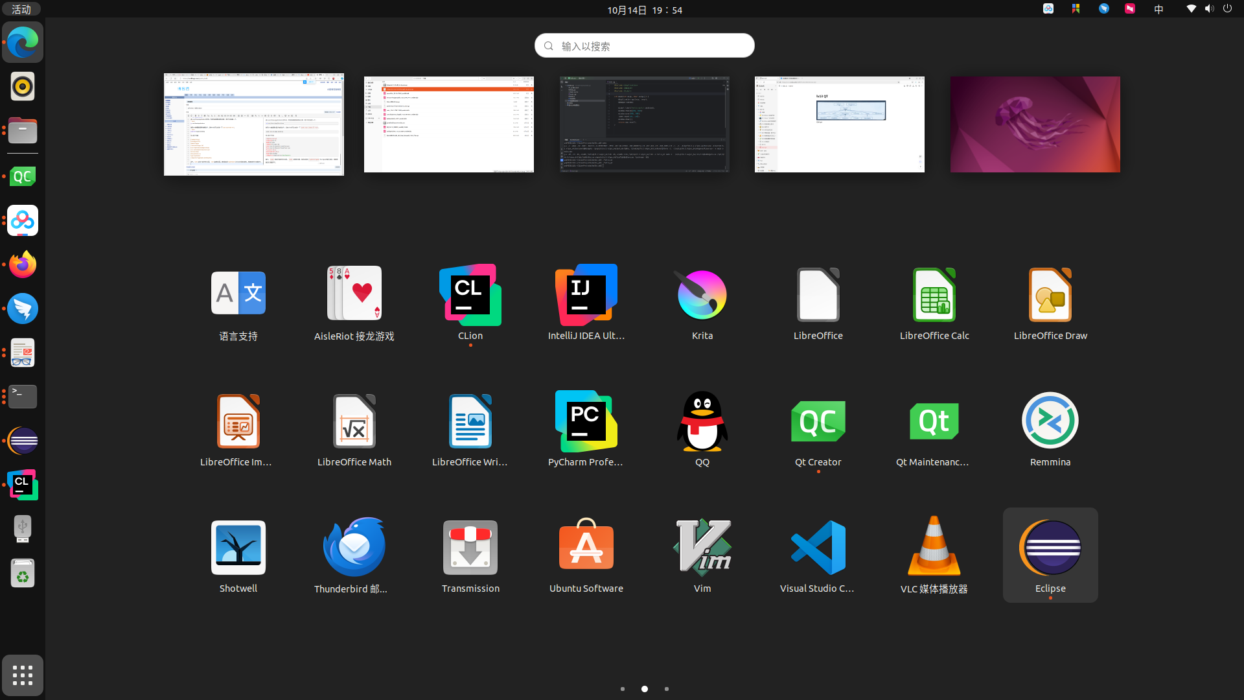Launch Transmission torrent client

coord(470,555)
